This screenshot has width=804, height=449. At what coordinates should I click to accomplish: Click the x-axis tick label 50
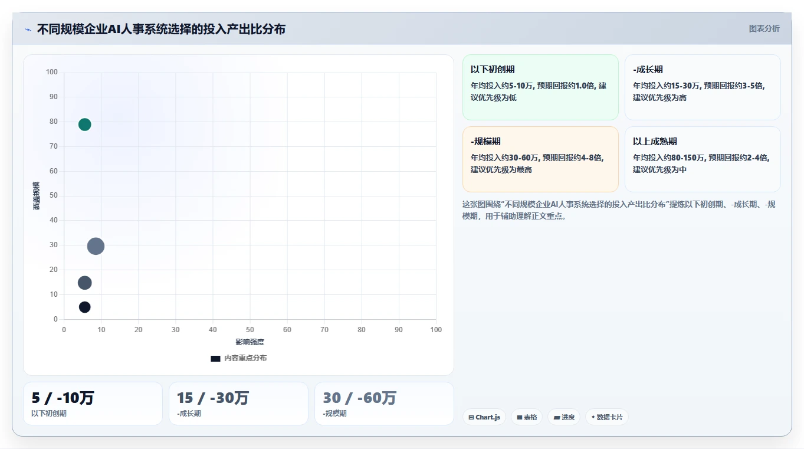coord(250,330)
